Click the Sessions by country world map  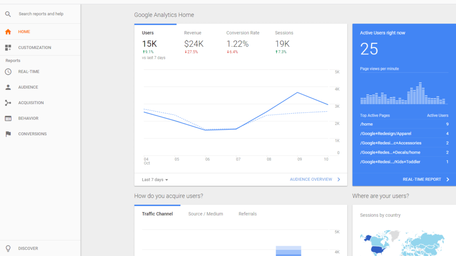tap(403, 243)
